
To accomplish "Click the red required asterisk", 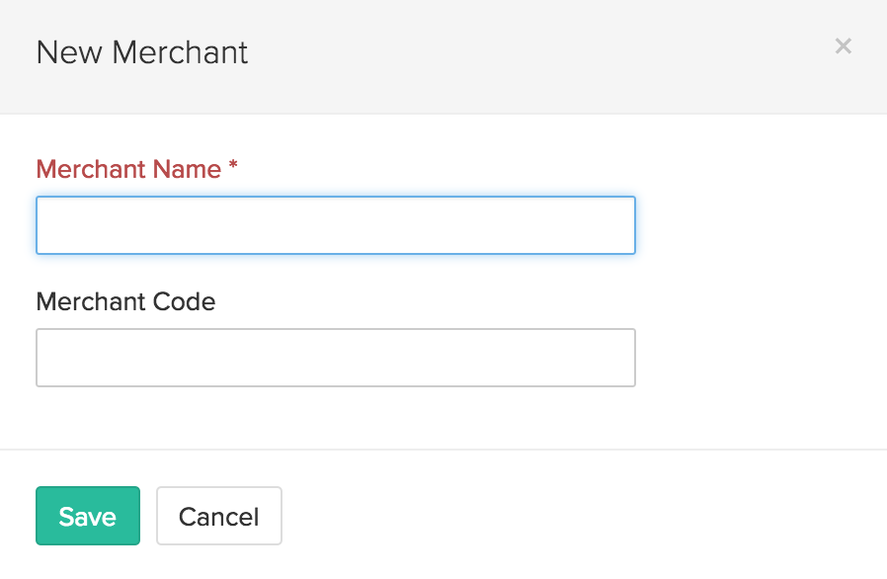I will pos(233,169).
